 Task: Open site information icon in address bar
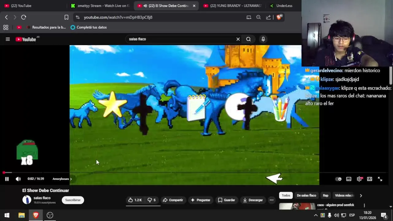(x=78, y=17)
